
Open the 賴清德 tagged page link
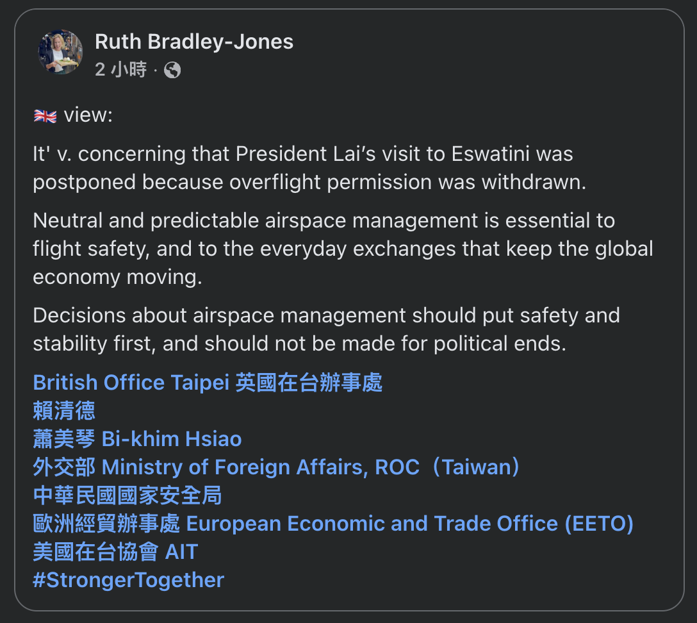(x=64, y=411)
